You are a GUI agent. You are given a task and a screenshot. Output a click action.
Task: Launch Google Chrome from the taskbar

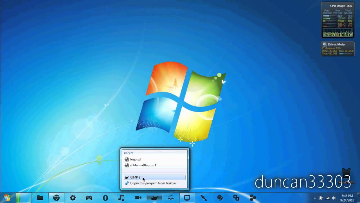(x=56, y=198)
